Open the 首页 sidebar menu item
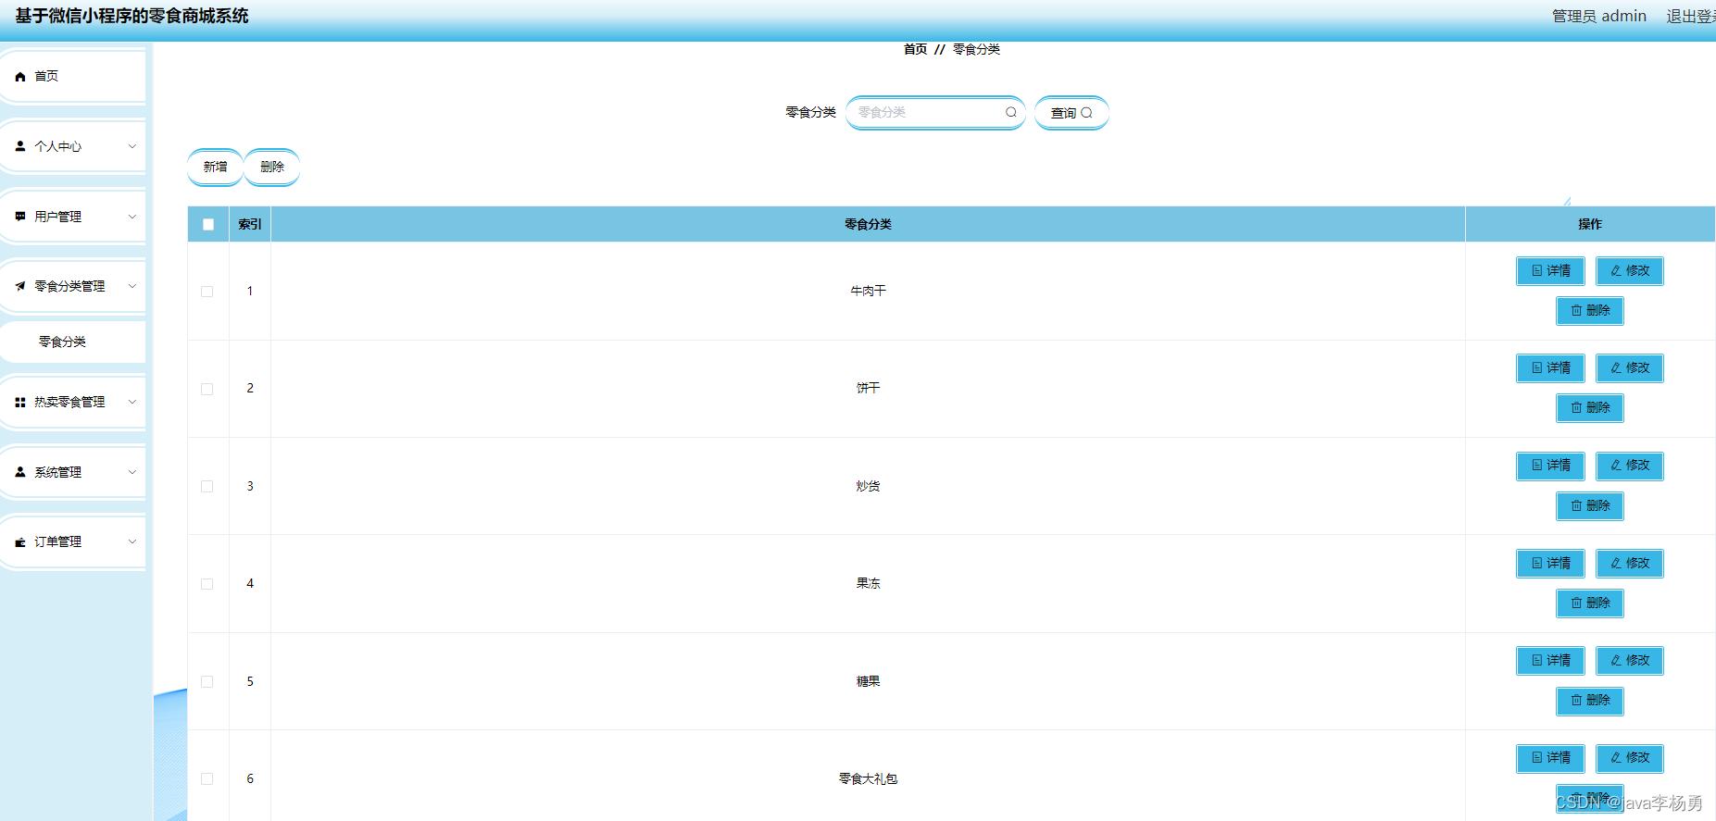Viewport: 1716px width, 821px height. coord(73,77)
